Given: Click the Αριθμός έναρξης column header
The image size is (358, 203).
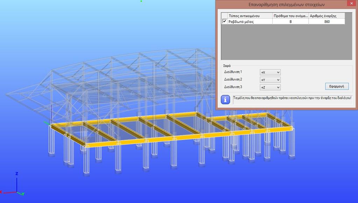Looking at the screenshot, I should [327, 16].
